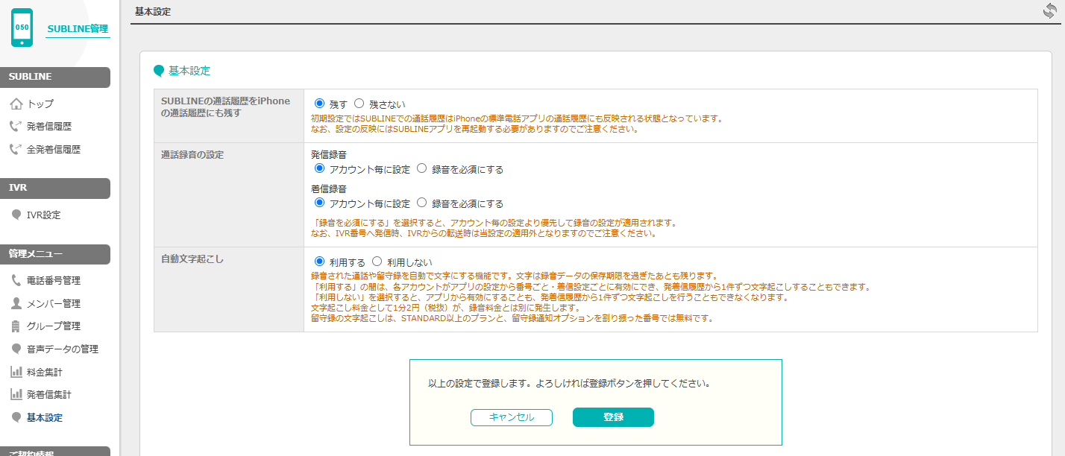Screen dimensions: 1065x456
Task: Click the 着信録音 label
Action: (329, 189)
